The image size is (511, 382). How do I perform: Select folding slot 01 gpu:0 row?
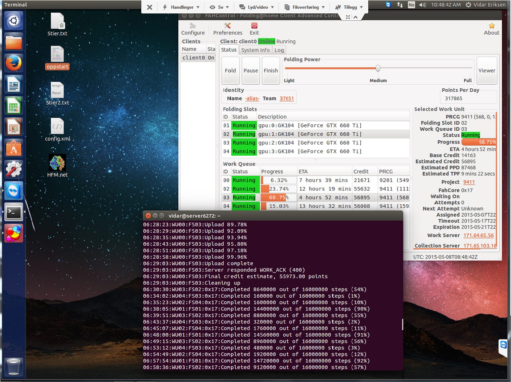point(316,125)
